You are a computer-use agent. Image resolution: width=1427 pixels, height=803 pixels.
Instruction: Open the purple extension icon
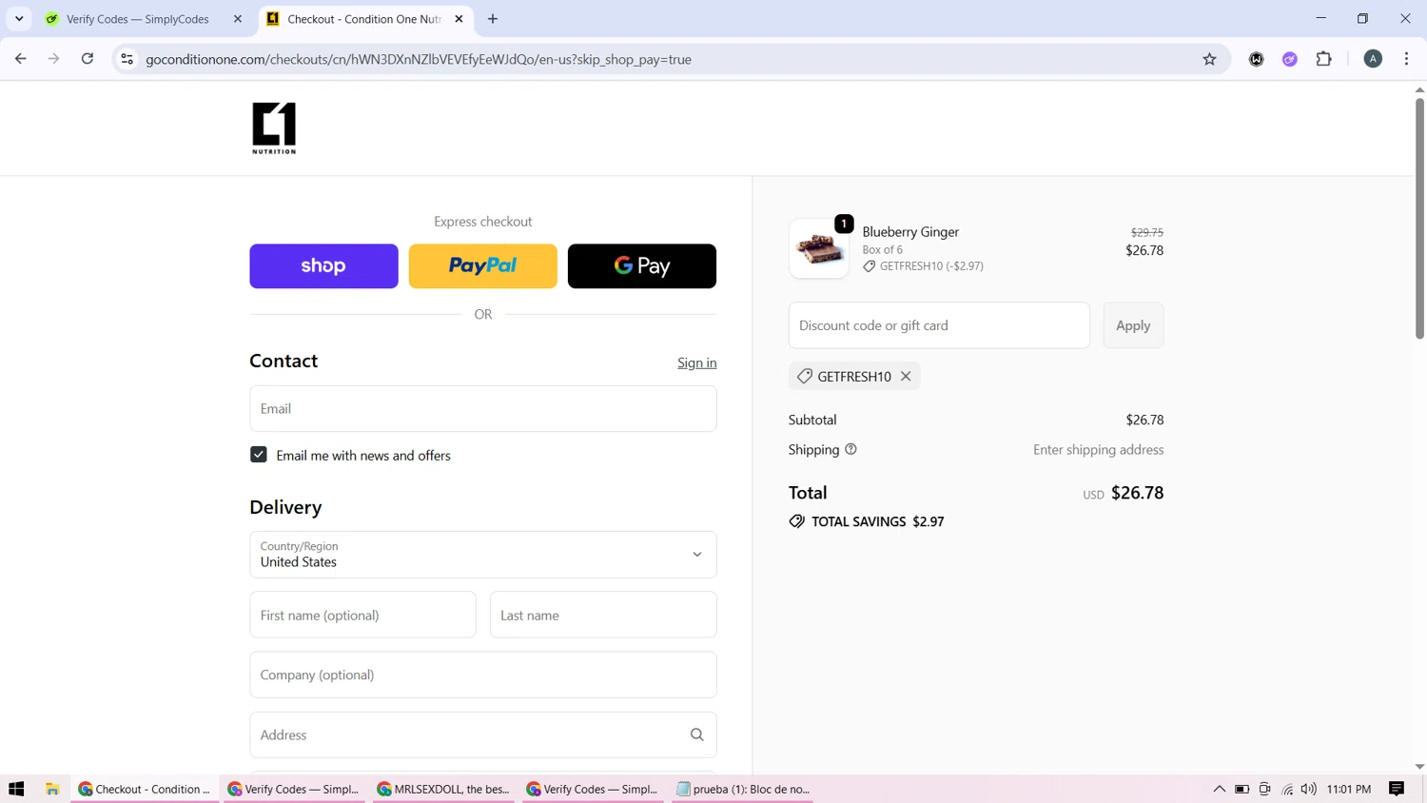1290,59
